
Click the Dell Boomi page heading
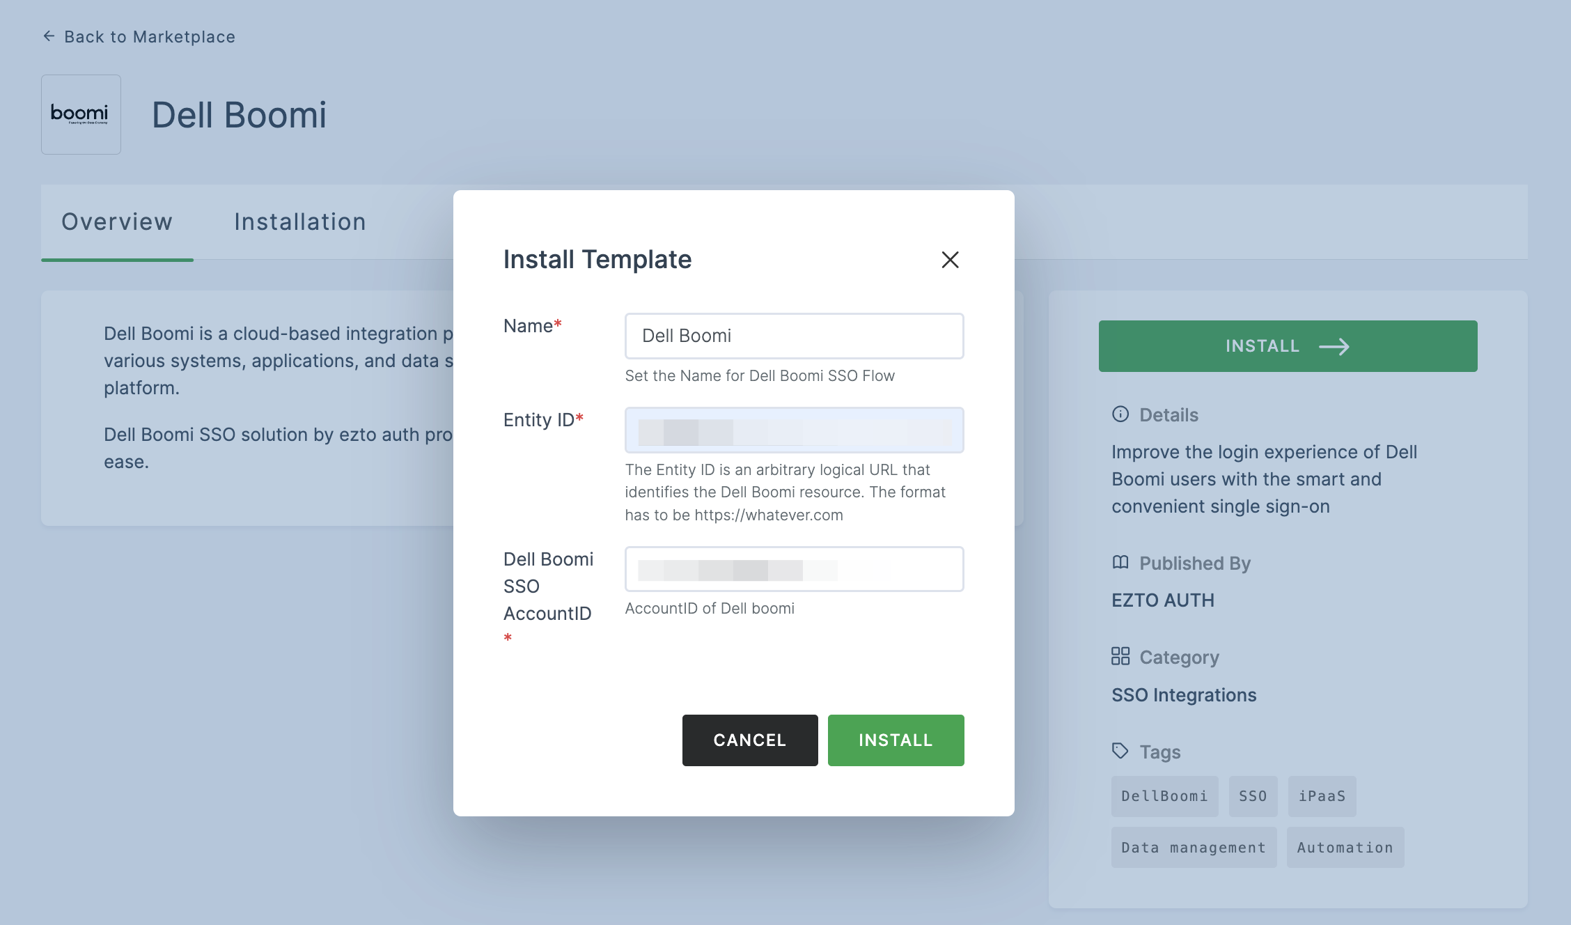tap(239, 115)
